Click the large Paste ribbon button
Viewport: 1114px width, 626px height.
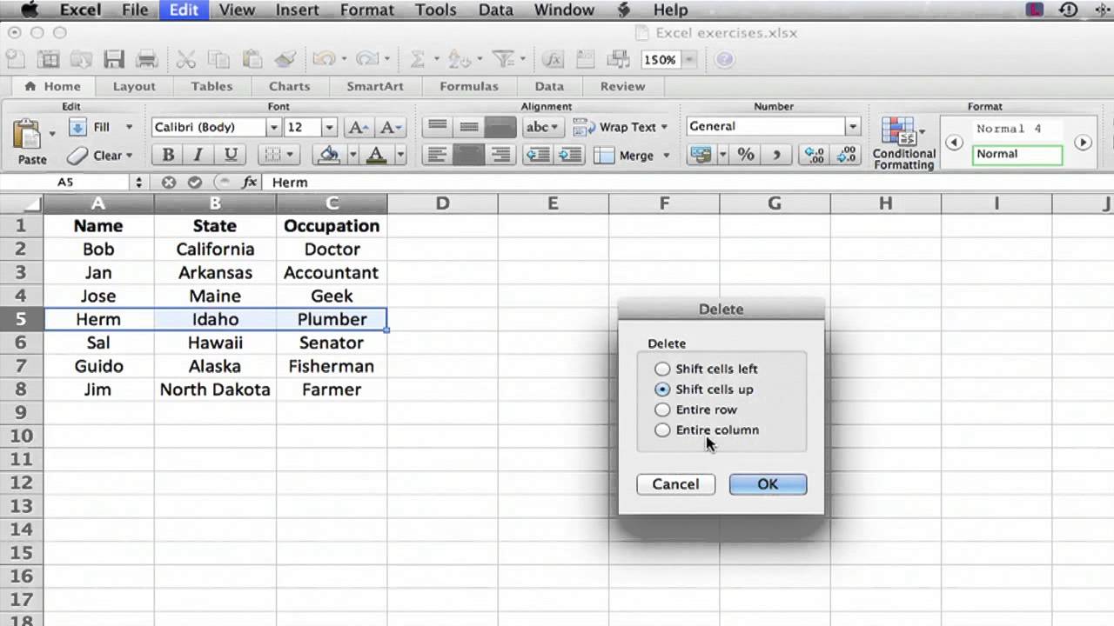[x=31, y=141]
